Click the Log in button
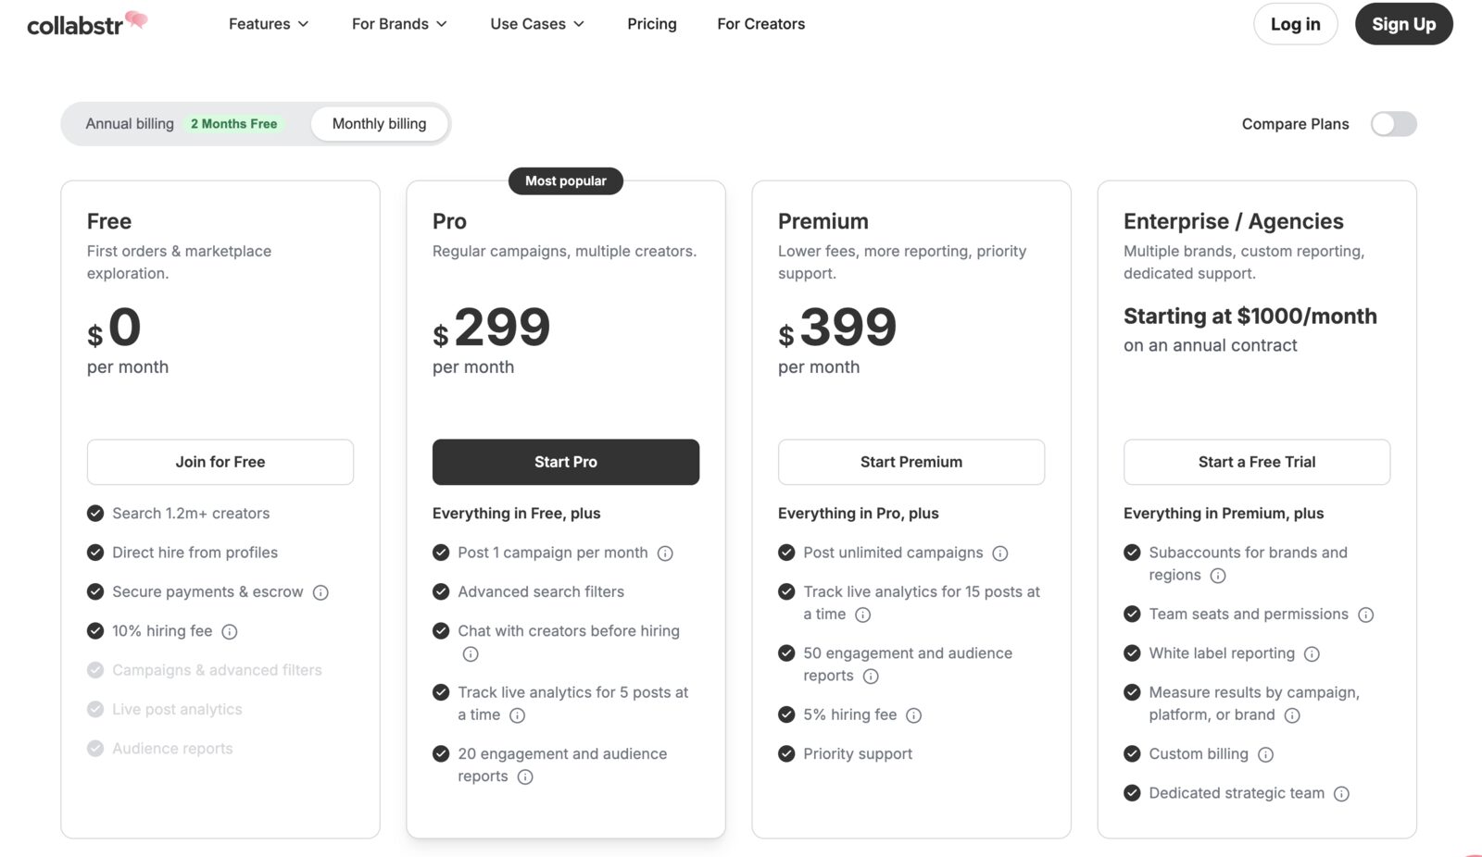The width and height of the screenshot is (1482, 857). pos(1296,24)
